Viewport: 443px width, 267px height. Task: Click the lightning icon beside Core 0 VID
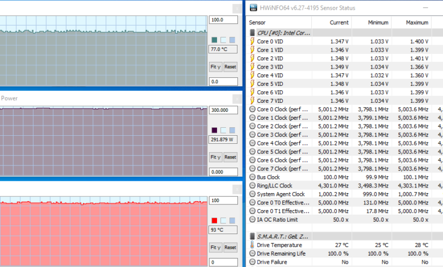[x=252, y=41]
